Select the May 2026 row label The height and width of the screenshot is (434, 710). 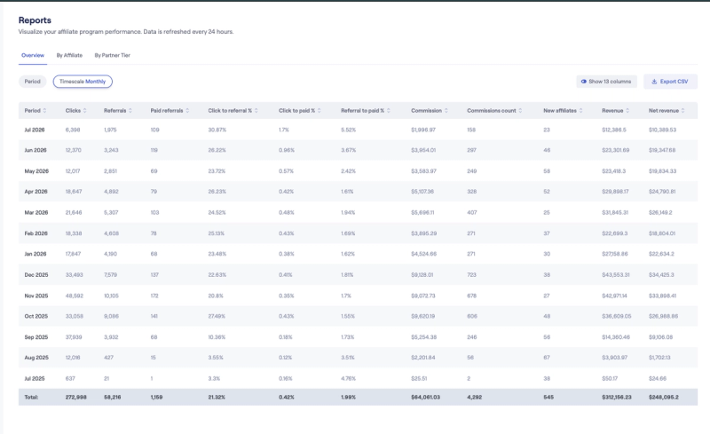[36, 171]
